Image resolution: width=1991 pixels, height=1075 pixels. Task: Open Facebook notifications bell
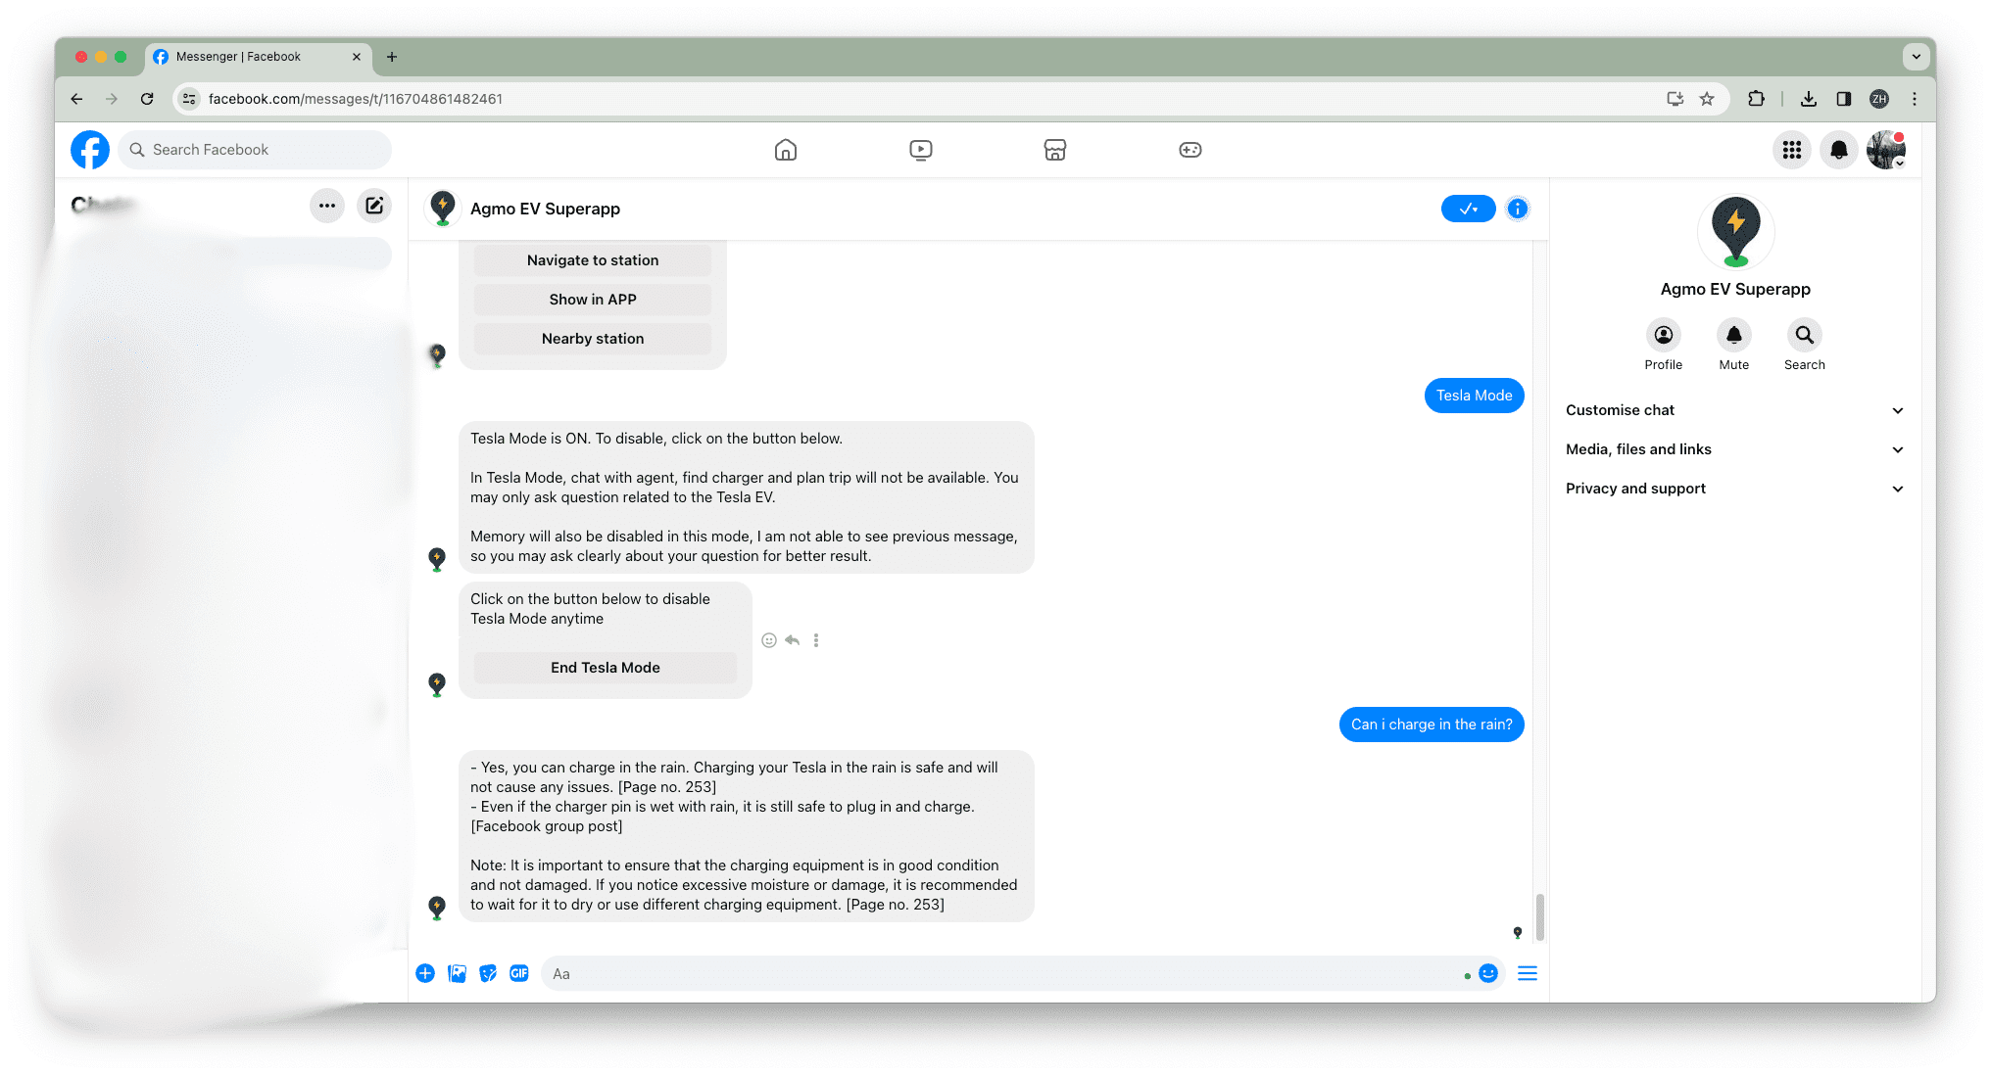point(1839,150)
